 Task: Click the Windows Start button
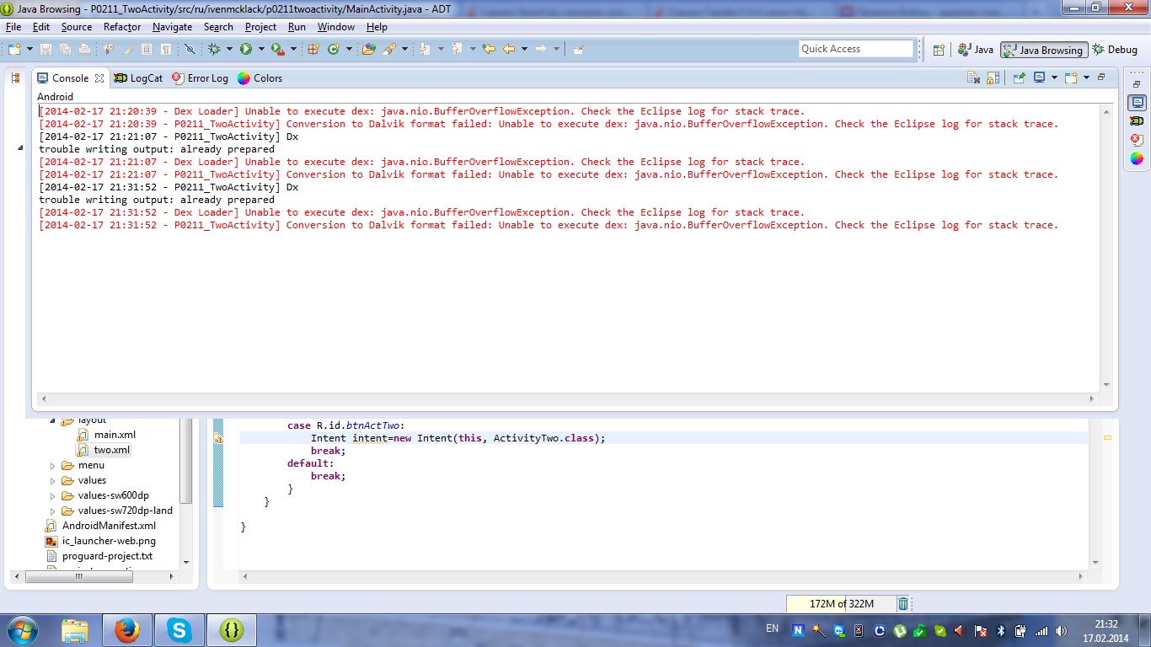point(22,630)
